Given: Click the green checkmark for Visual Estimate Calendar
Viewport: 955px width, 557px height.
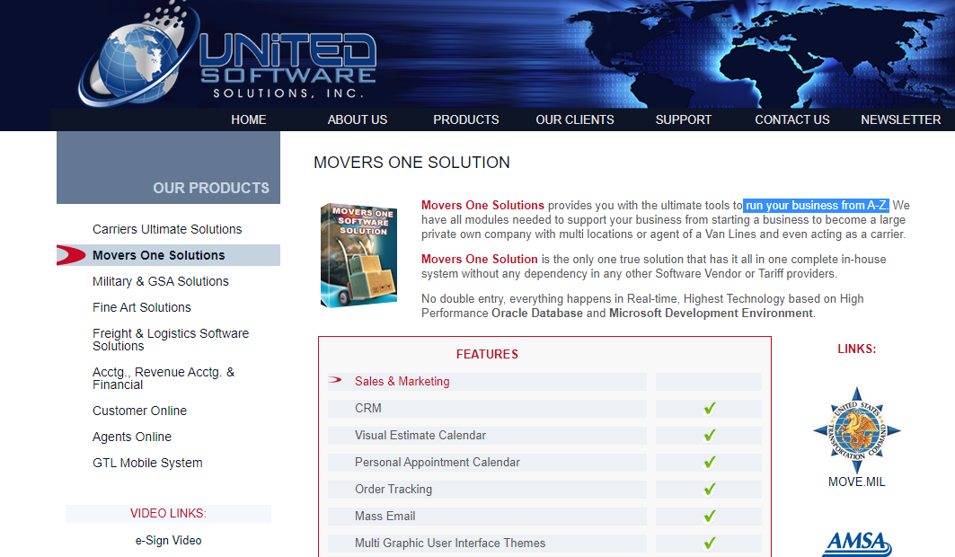Looking at the screenshot, I should coord(710,435).
